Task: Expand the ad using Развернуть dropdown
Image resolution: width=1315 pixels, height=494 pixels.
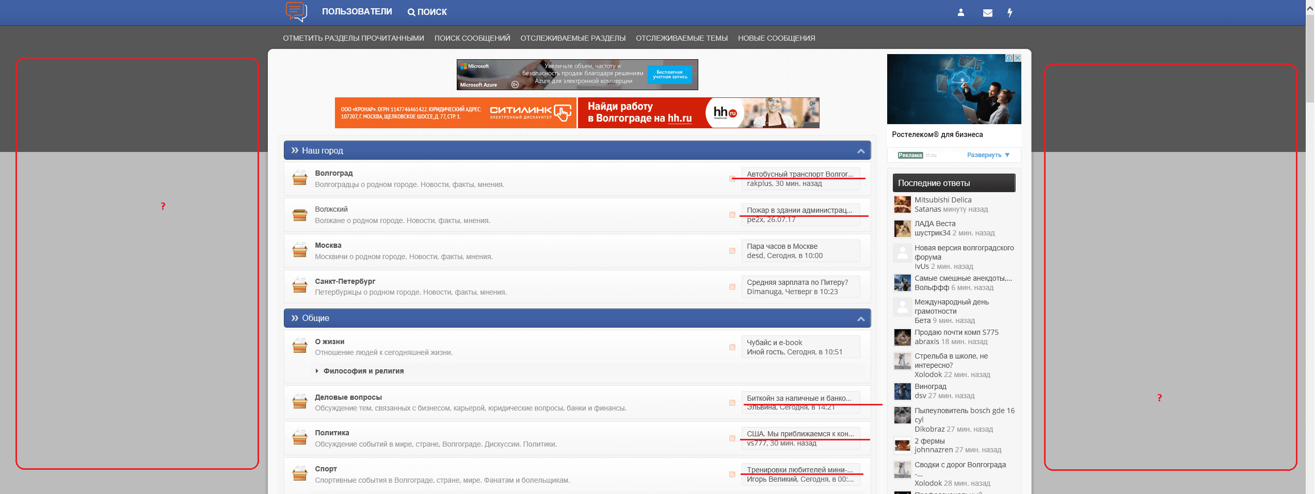Action: [x=988, y=155]
